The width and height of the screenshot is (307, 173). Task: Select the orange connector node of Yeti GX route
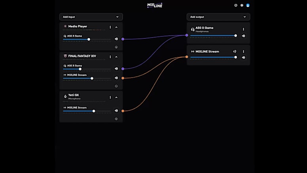(123, 111)
